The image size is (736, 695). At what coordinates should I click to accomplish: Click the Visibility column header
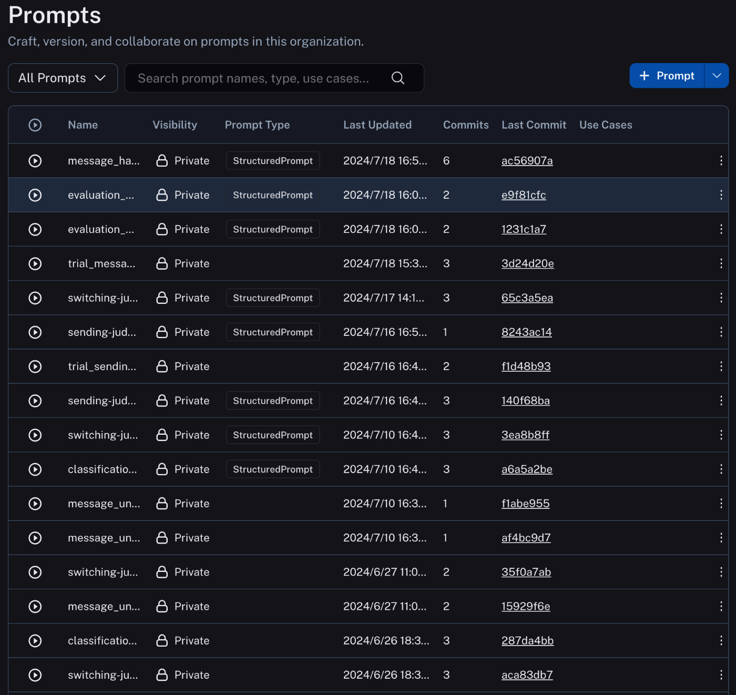175,125
